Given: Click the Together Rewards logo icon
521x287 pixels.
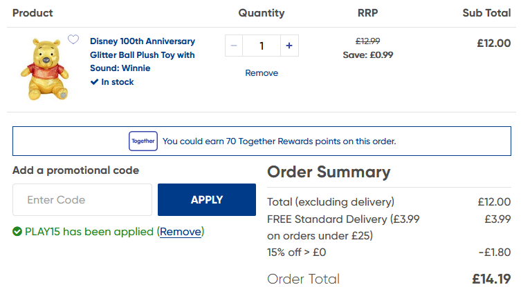Looking at the screenshot, I should pyautogui.click(x=143, y=141).
